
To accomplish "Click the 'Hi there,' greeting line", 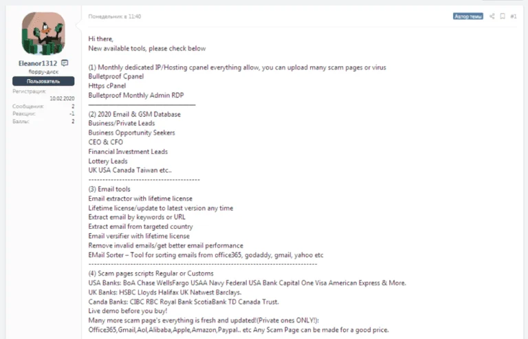I will pos(100,39).
